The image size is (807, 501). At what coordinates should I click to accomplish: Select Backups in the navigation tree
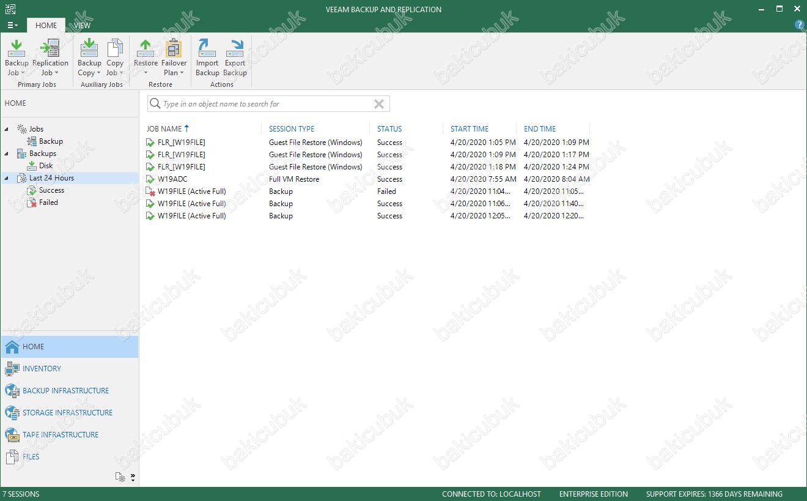coord(43,154)
